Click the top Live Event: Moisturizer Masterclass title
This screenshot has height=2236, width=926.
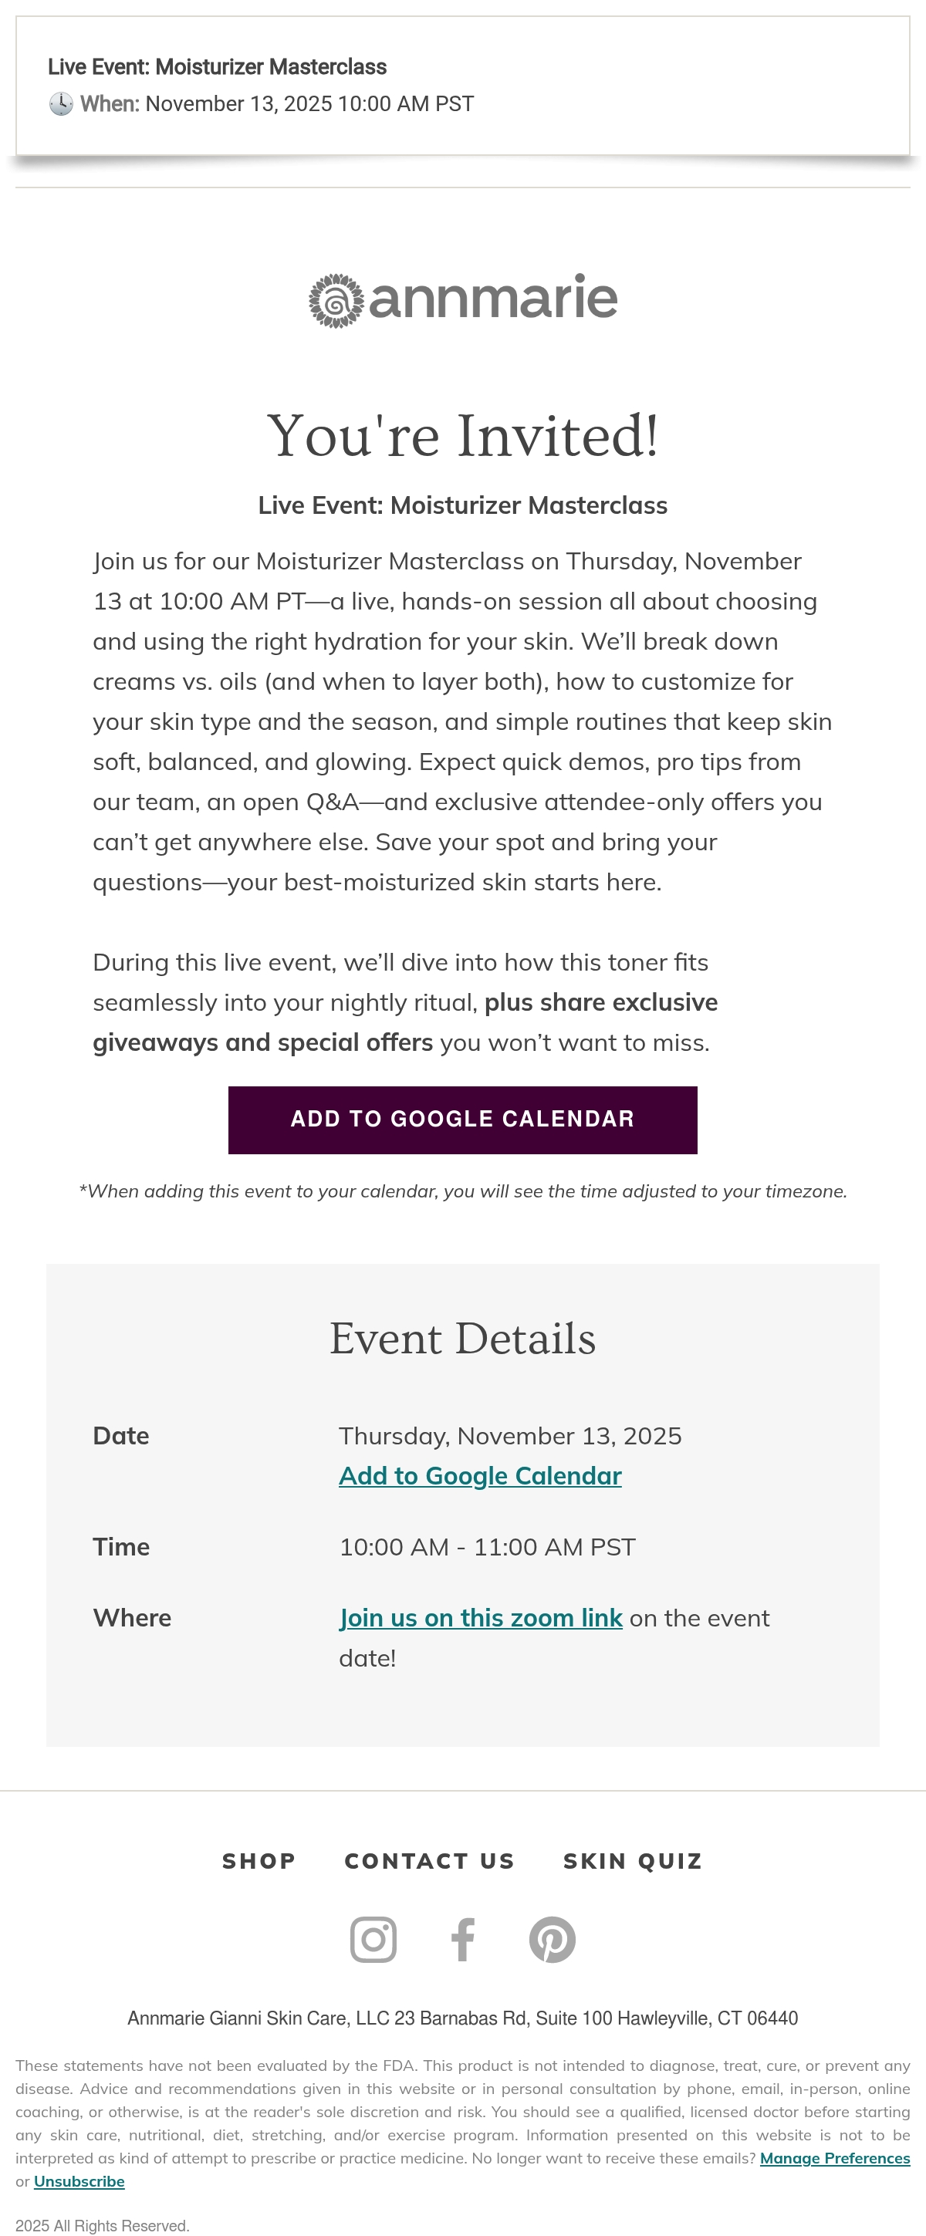pyautogui.click(x=217, y=67)
